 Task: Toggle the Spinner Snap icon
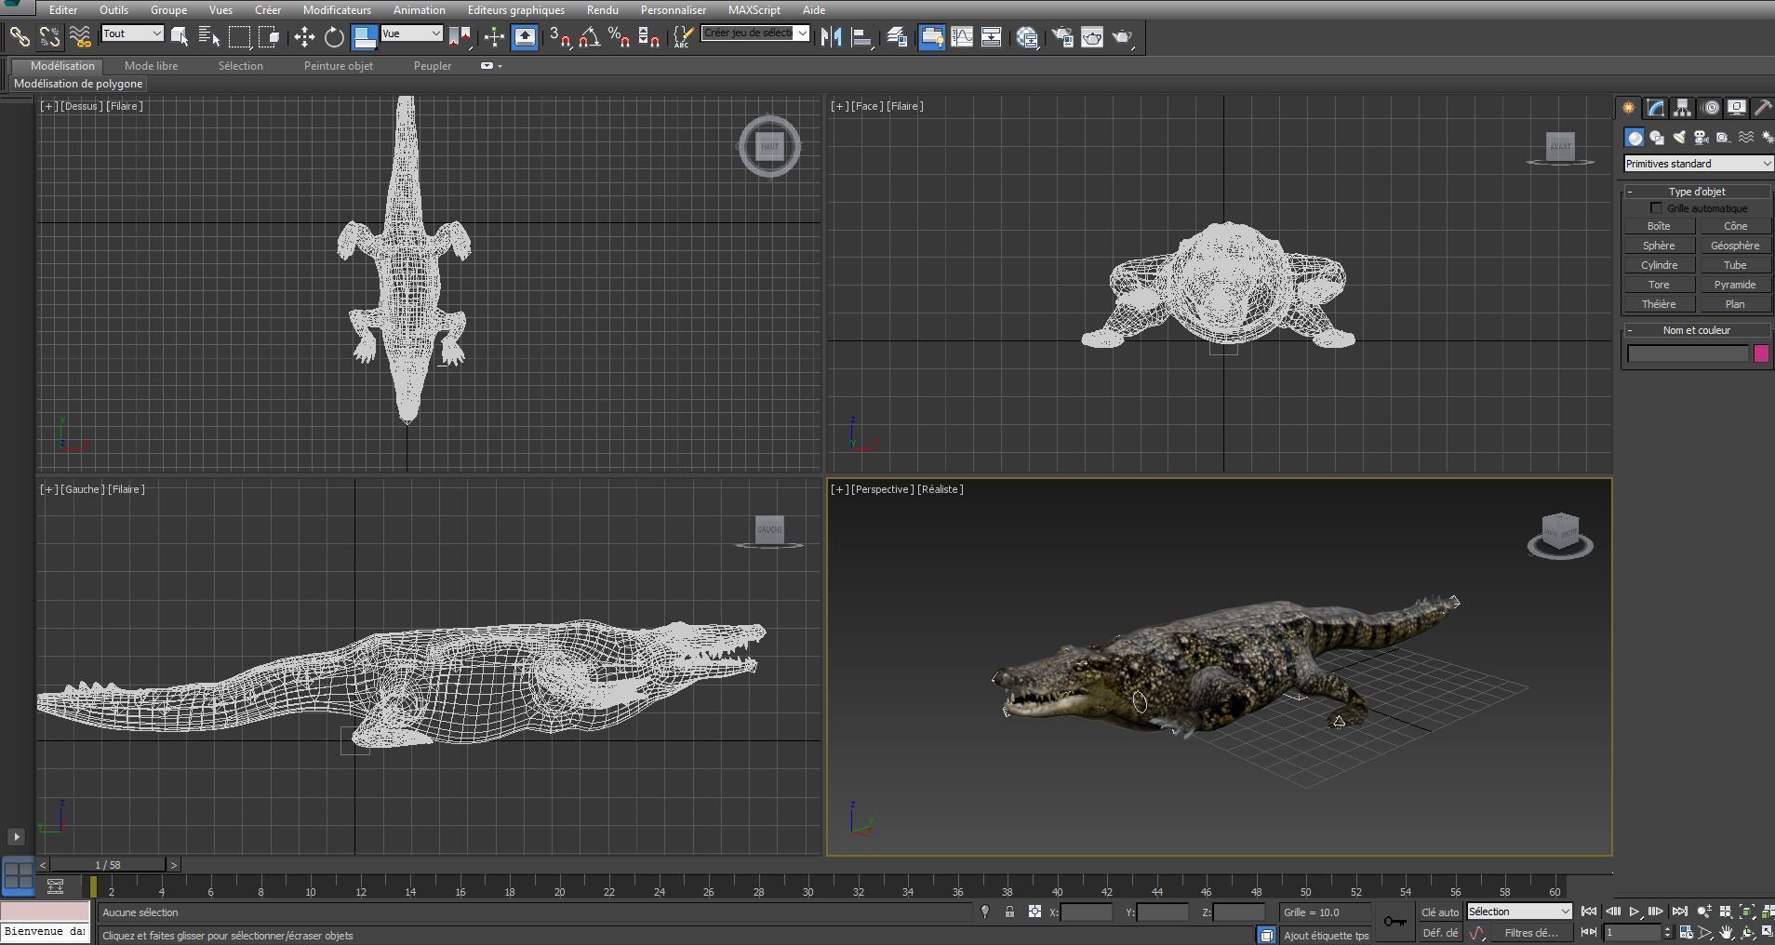(648, 37)
